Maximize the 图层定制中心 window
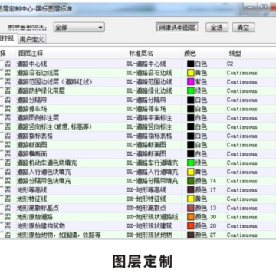 coord(263,7)
